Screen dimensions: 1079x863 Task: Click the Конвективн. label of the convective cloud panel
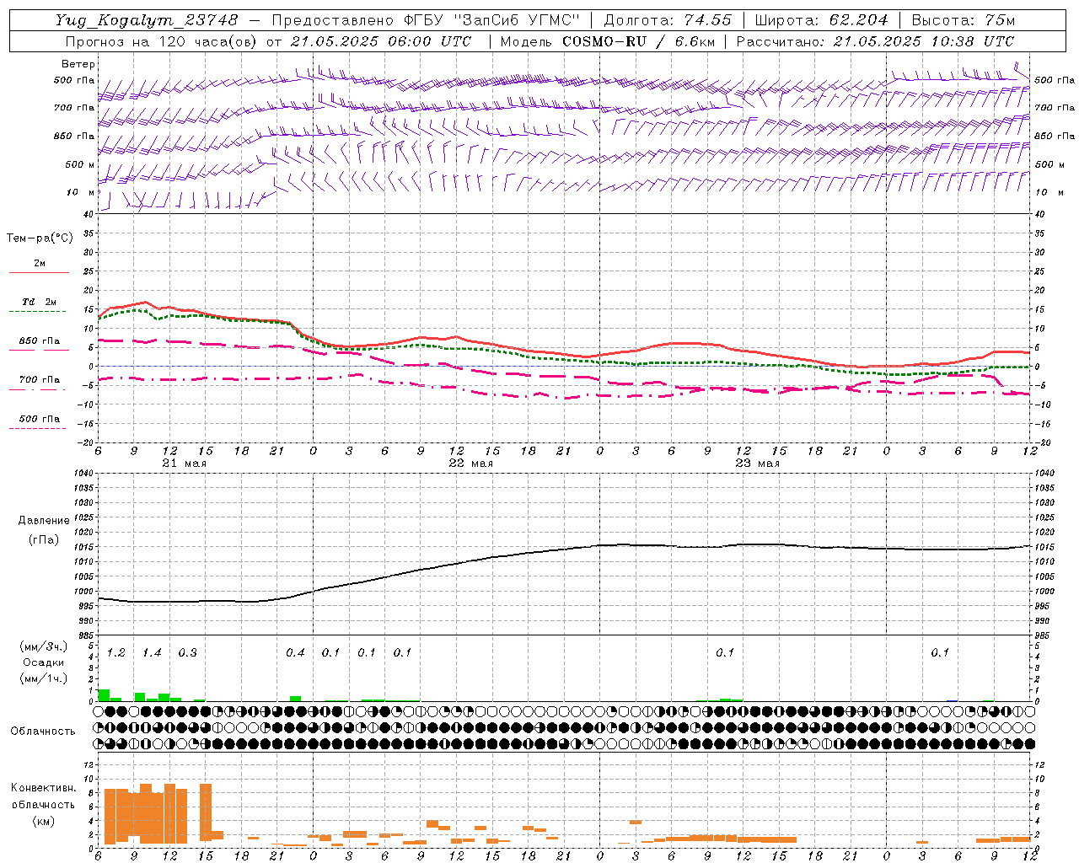pyautogui.click(x=43, y=788)
